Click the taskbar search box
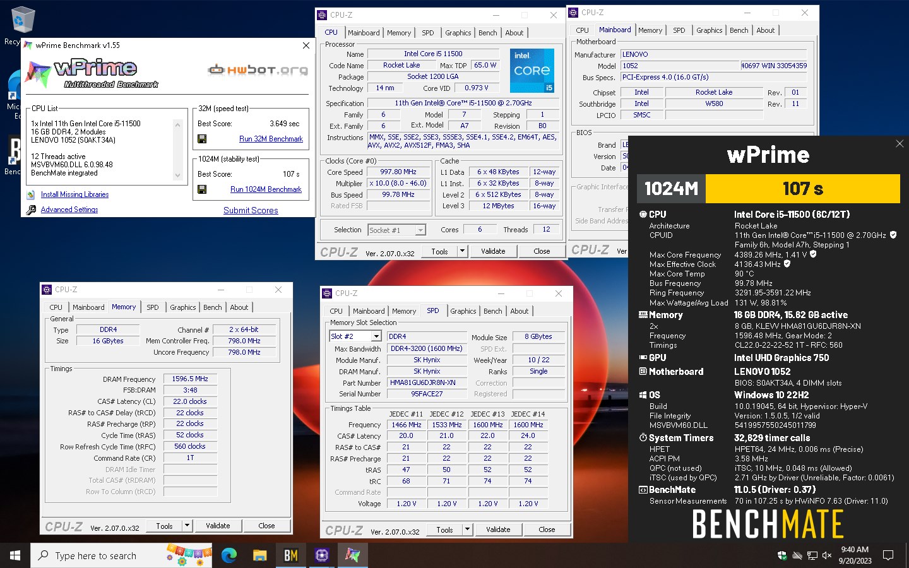 click(x=121, y=555)
